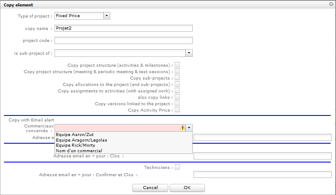Open the Type of project dropdown
Viewport: 336px width, 195px height.
click(107, 16)
